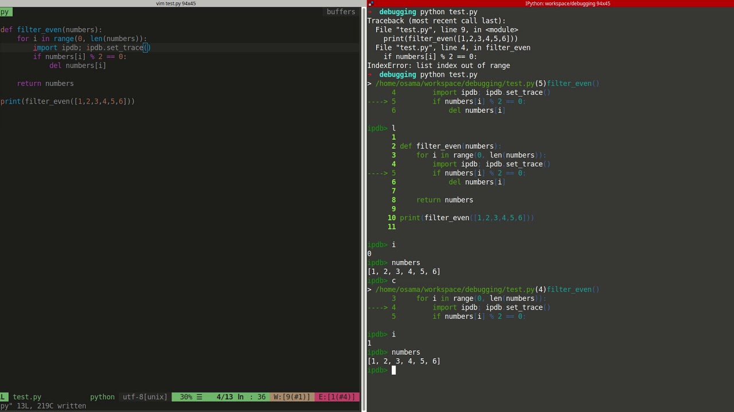Select the 'py' tab in vim tabline
The width and height of the screenshot is (734, 412).
[x=5, y=12]
